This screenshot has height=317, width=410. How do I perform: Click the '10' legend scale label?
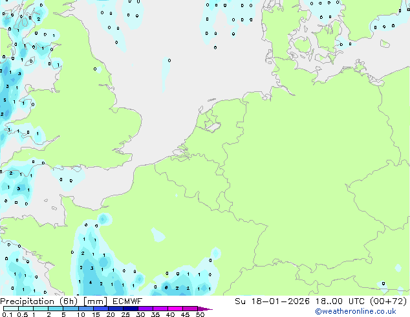tap(81, 314)
